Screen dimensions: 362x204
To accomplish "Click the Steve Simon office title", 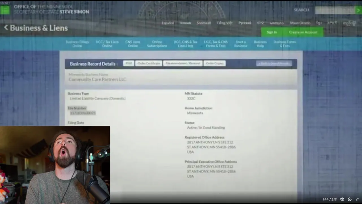I will click(51, 9).
